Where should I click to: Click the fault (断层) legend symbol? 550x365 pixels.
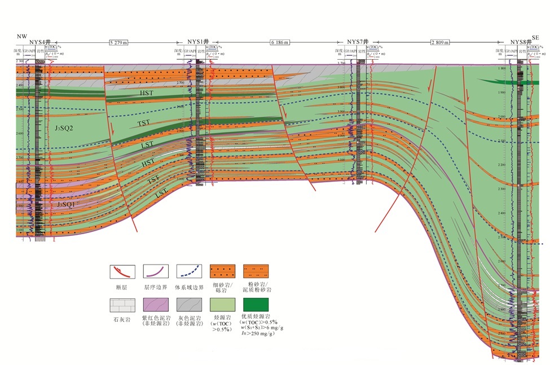tap(121, 272)
